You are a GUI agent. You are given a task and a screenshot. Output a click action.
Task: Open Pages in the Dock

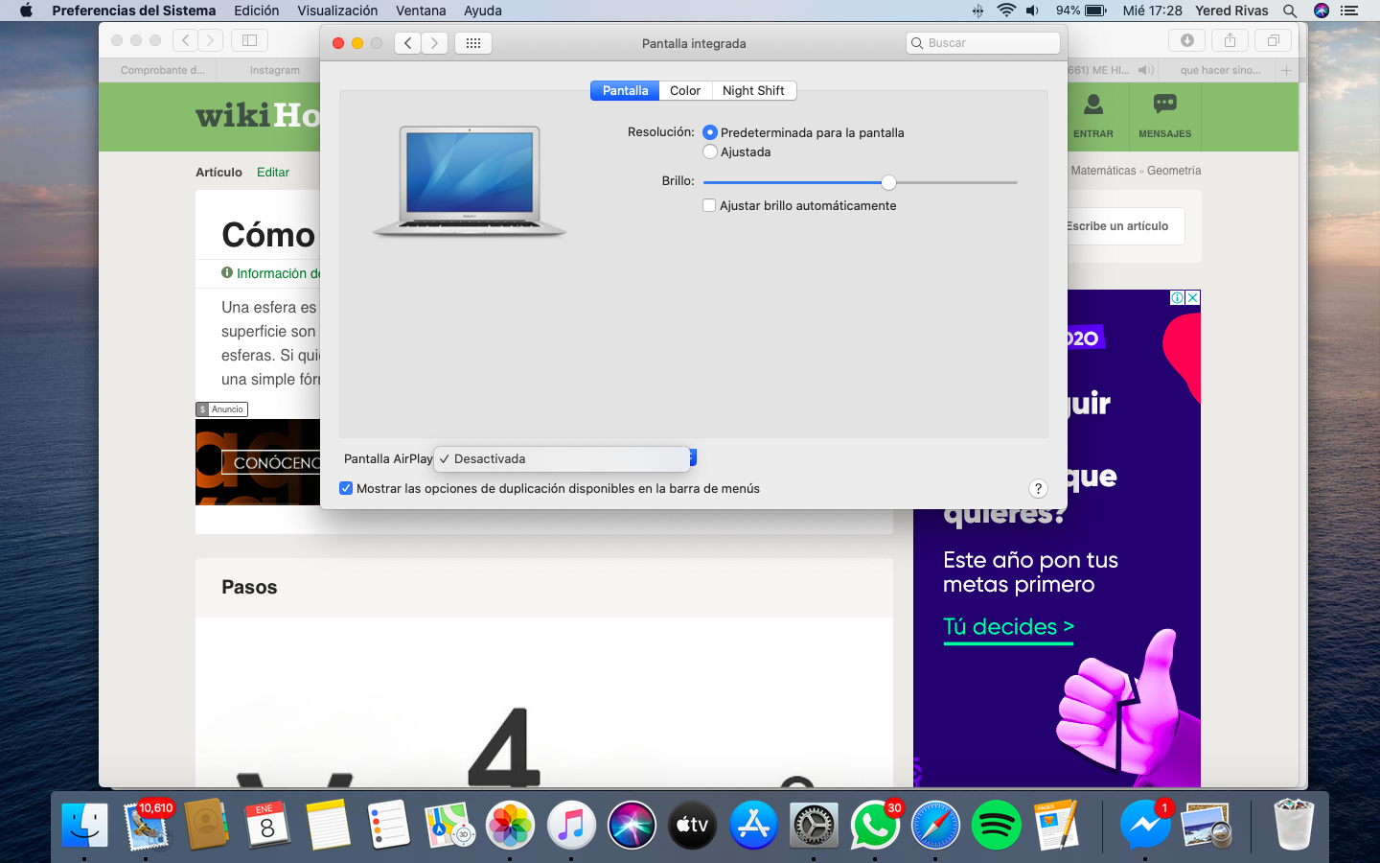tap(1057, 825)
